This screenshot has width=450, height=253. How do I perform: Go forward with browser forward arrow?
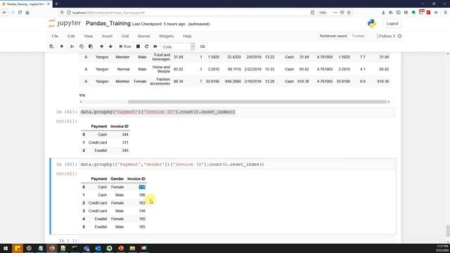tap(13, 13)
